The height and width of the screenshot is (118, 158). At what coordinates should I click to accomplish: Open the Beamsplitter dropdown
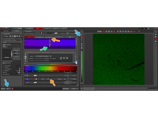coord(42,58)
